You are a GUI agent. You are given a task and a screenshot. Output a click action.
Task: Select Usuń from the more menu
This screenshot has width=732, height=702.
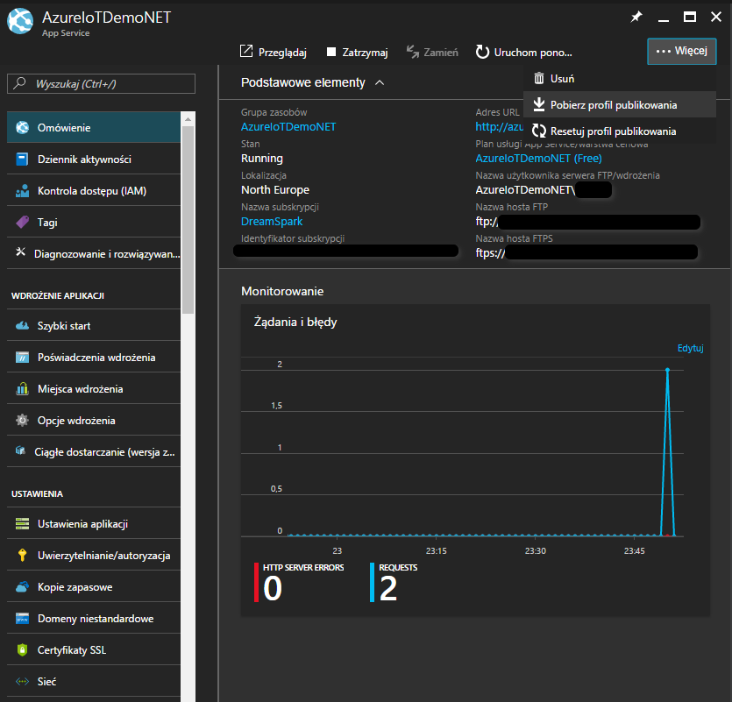620,78
